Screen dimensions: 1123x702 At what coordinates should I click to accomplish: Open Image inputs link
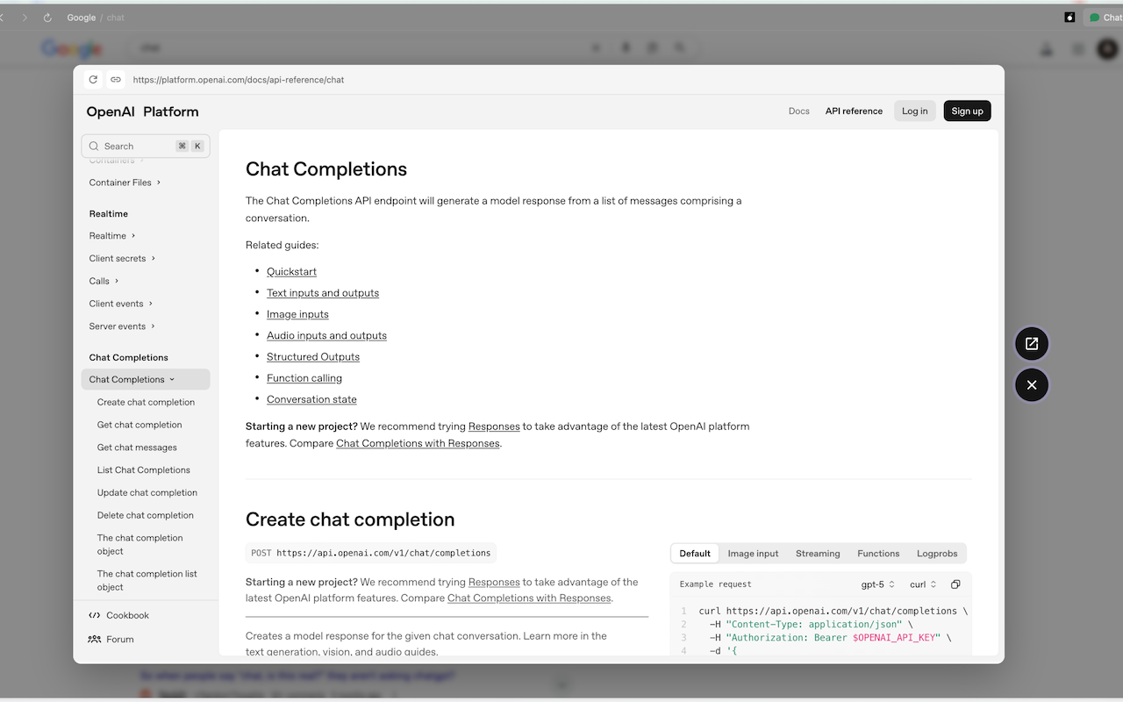click(x=297, y=314)
